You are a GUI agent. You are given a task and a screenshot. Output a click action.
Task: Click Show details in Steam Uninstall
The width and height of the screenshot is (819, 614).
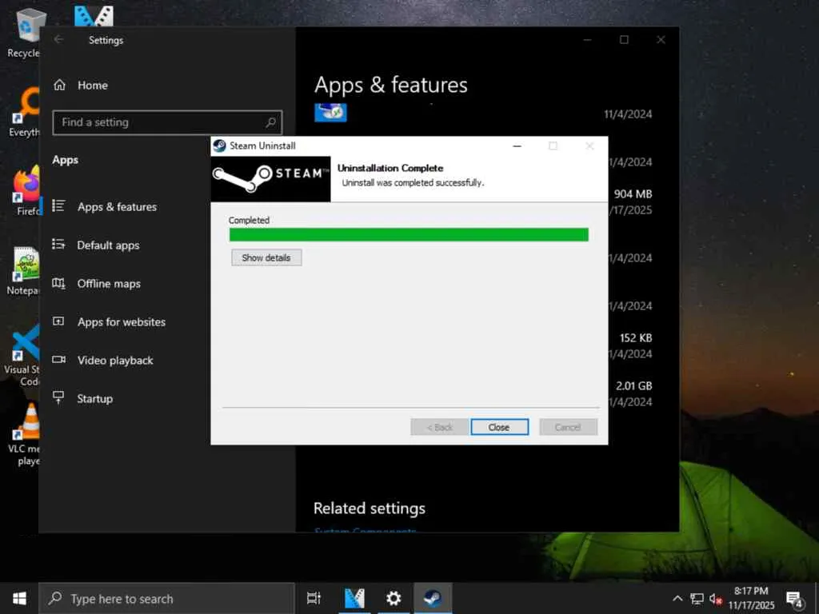pos(266,257)
